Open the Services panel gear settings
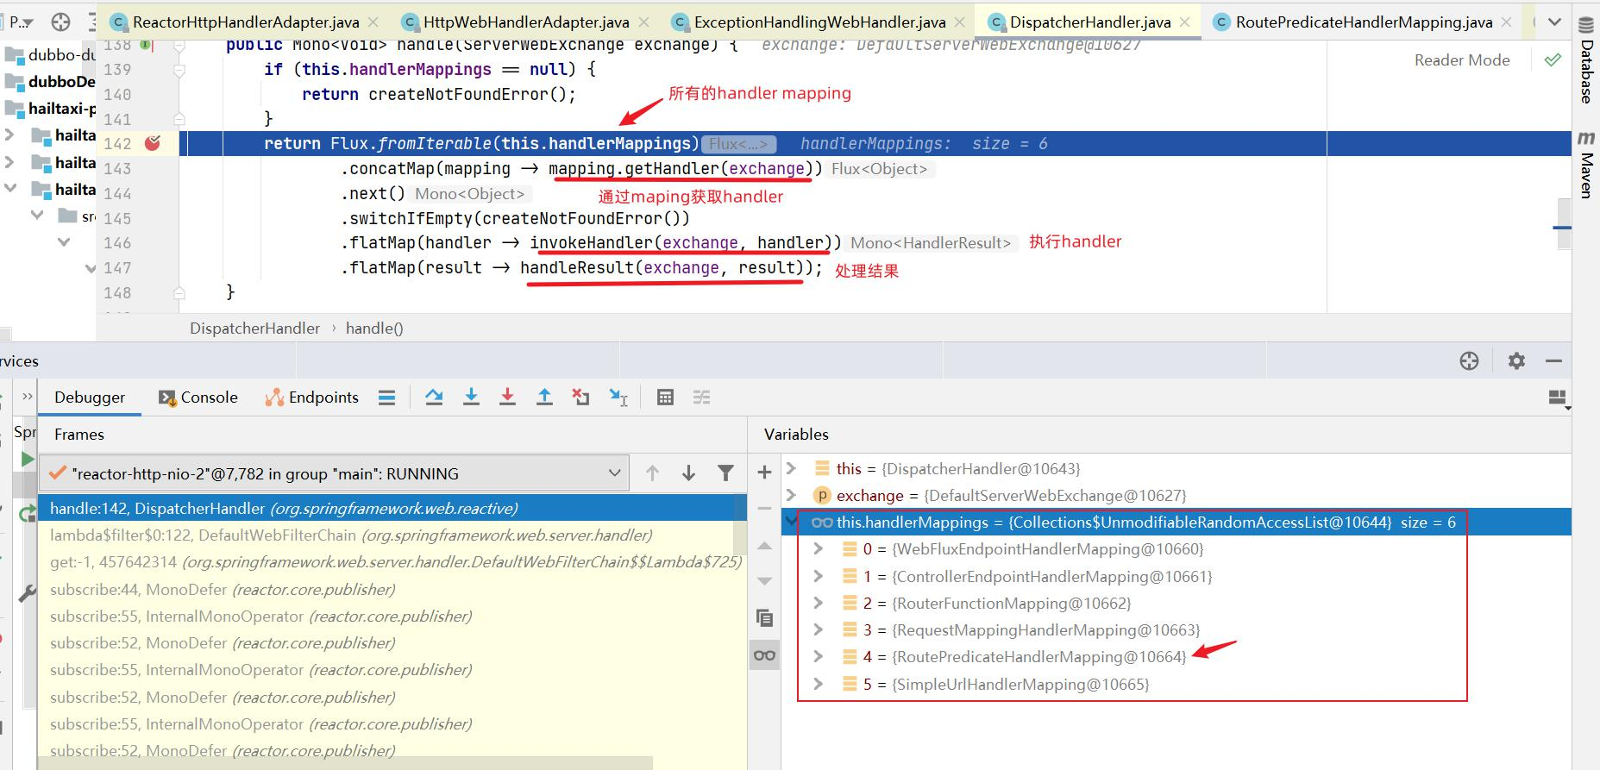This screenshot has height=770, width=1600. tap(1516, 361)
